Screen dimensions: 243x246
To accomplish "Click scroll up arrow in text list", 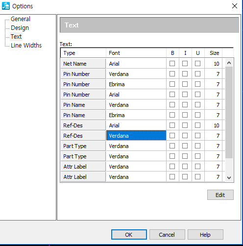I will click(229, 63).
